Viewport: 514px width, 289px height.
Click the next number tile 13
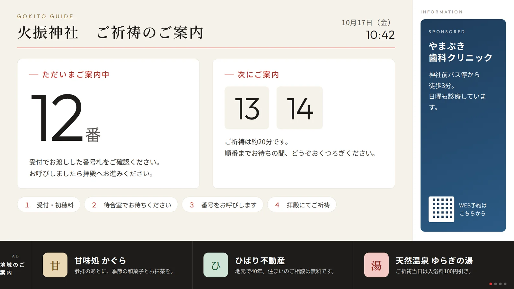pyautogui.click(x=247, y=108)
